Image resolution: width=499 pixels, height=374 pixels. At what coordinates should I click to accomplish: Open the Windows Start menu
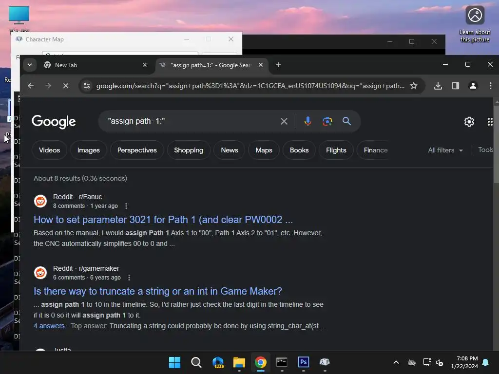174,362
